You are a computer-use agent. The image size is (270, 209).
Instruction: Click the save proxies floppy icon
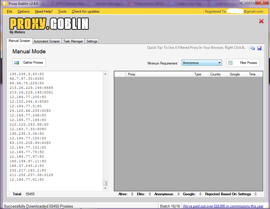(259, 48)
